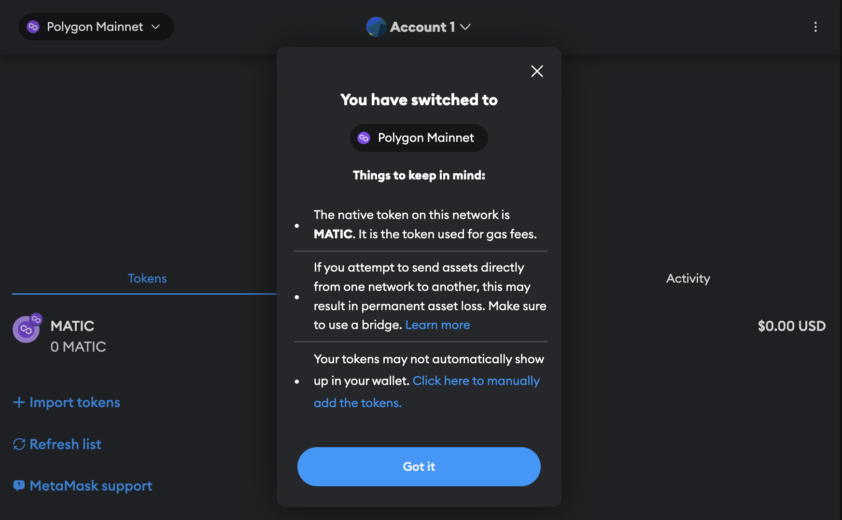Close the network switched popup
This screenshot has width=842, height=520.
[x=537, y=71]
